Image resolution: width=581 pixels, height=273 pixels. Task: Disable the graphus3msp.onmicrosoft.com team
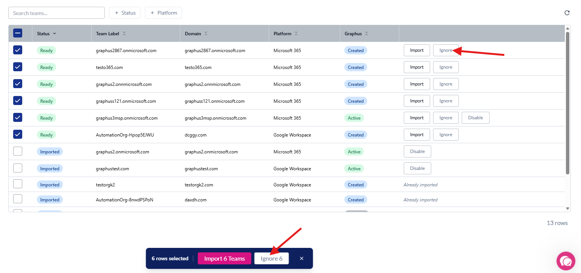475,118
